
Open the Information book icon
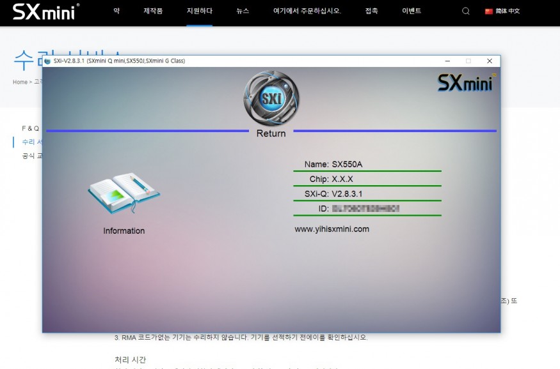124,193
